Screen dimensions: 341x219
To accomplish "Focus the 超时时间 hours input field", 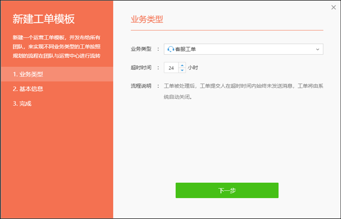I will (x=171, y=68).
